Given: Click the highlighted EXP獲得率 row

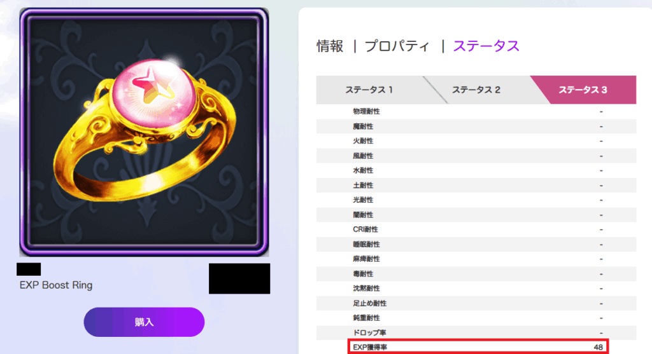Looking at the screenshot, I should click(x=478, y=347).
